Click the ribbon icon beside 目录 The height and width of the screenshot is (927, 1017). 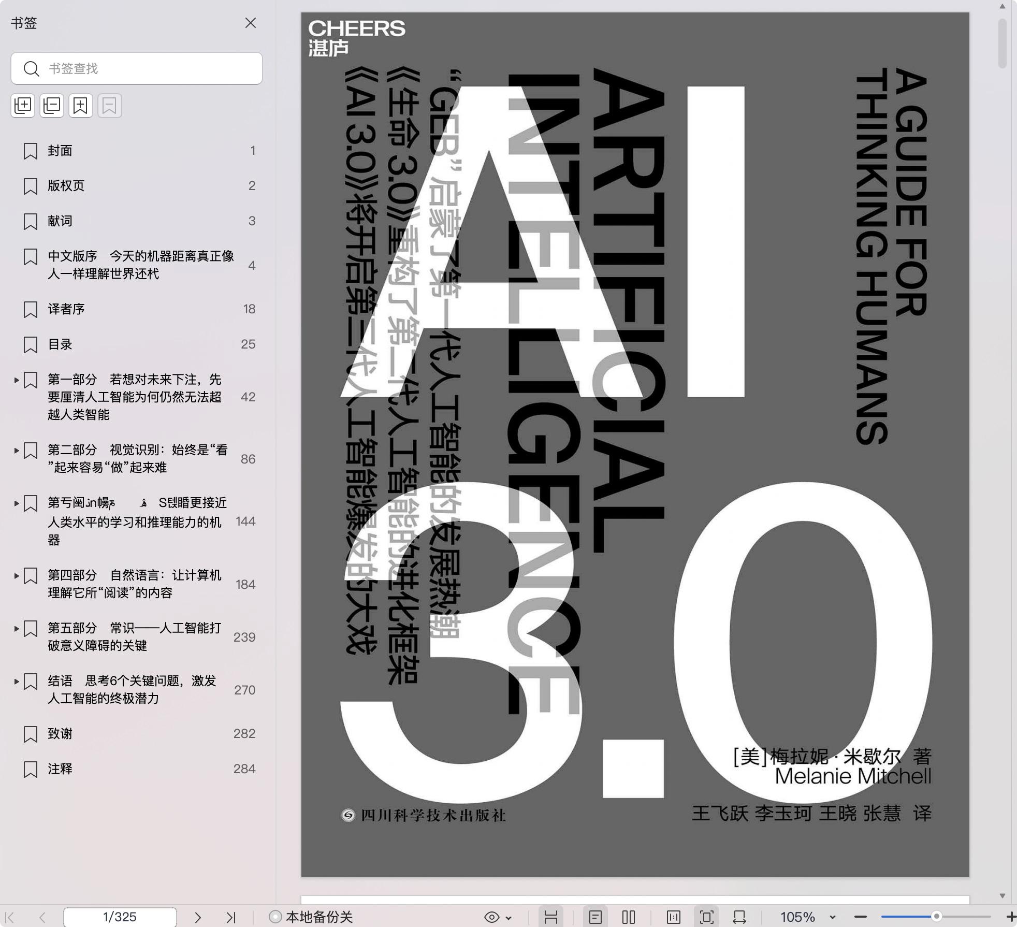point(31,345)
